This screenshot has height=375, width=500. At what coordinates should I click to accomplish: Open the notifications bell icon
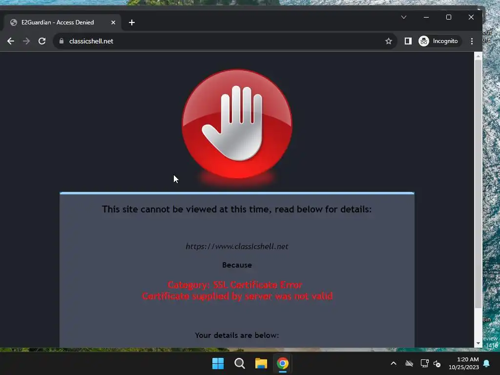tap(487, 363)
